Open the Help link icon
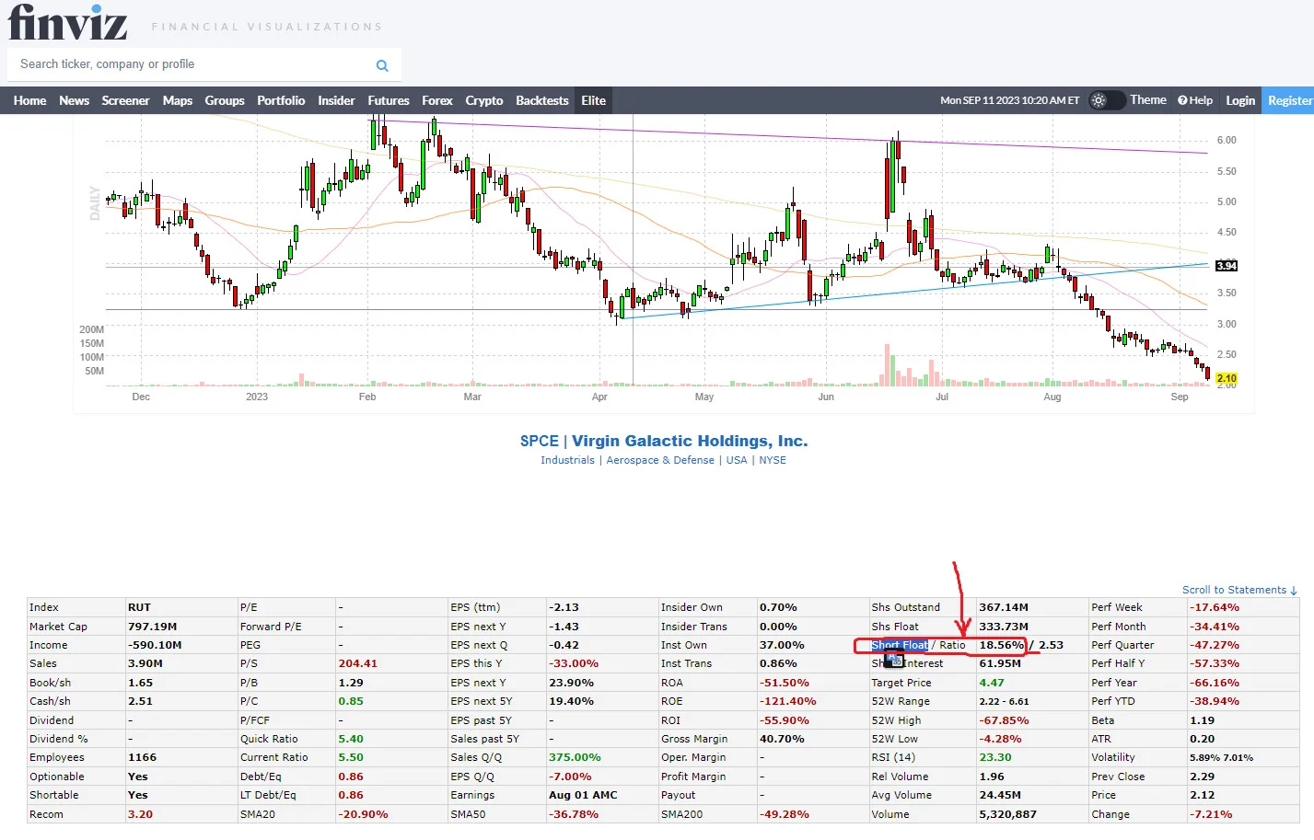The image size is (1314, 840). [1182, 100]
